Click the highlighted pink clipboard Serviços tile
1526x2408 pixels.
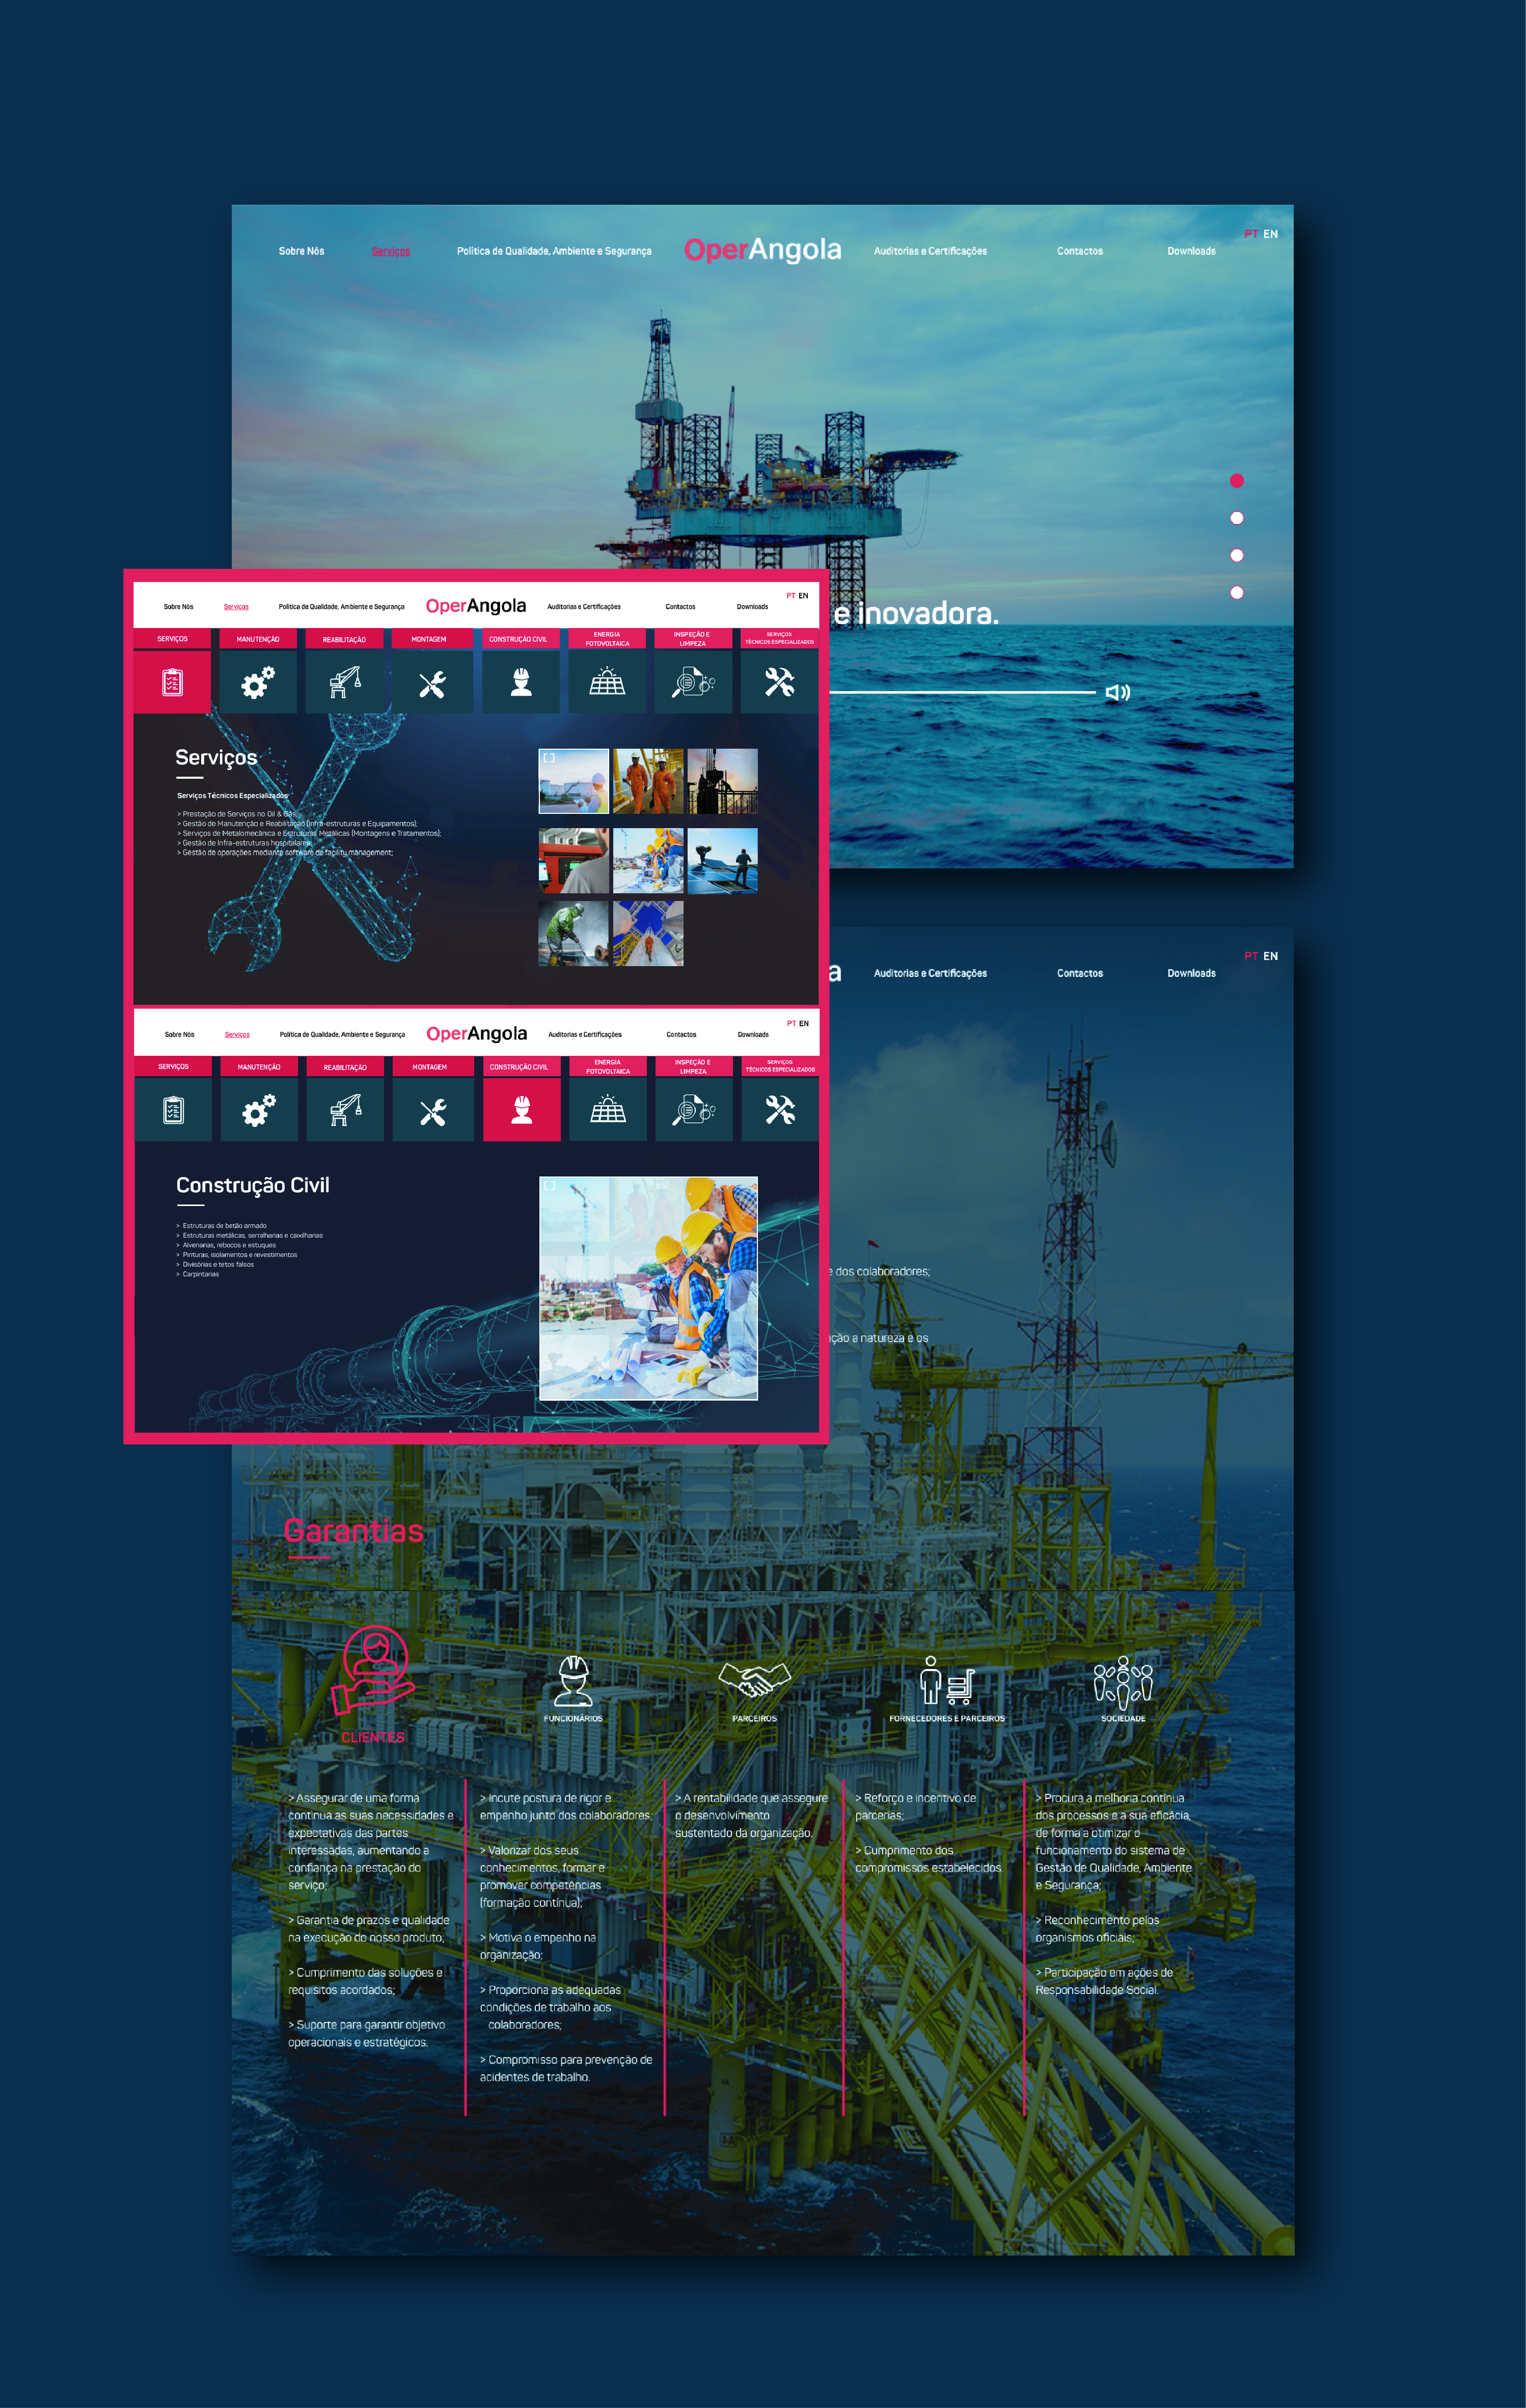click(x=172, y=683)
